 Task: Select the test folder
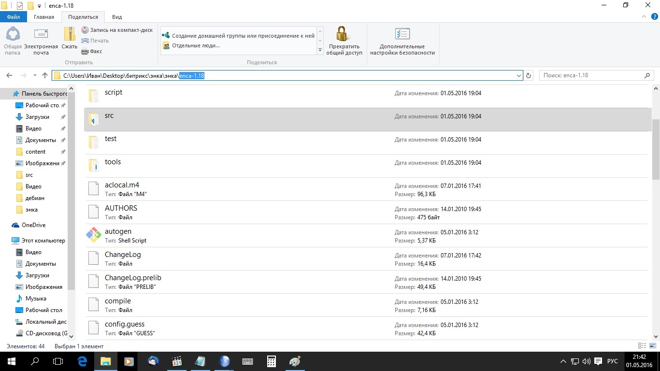(x=366, y=143)
